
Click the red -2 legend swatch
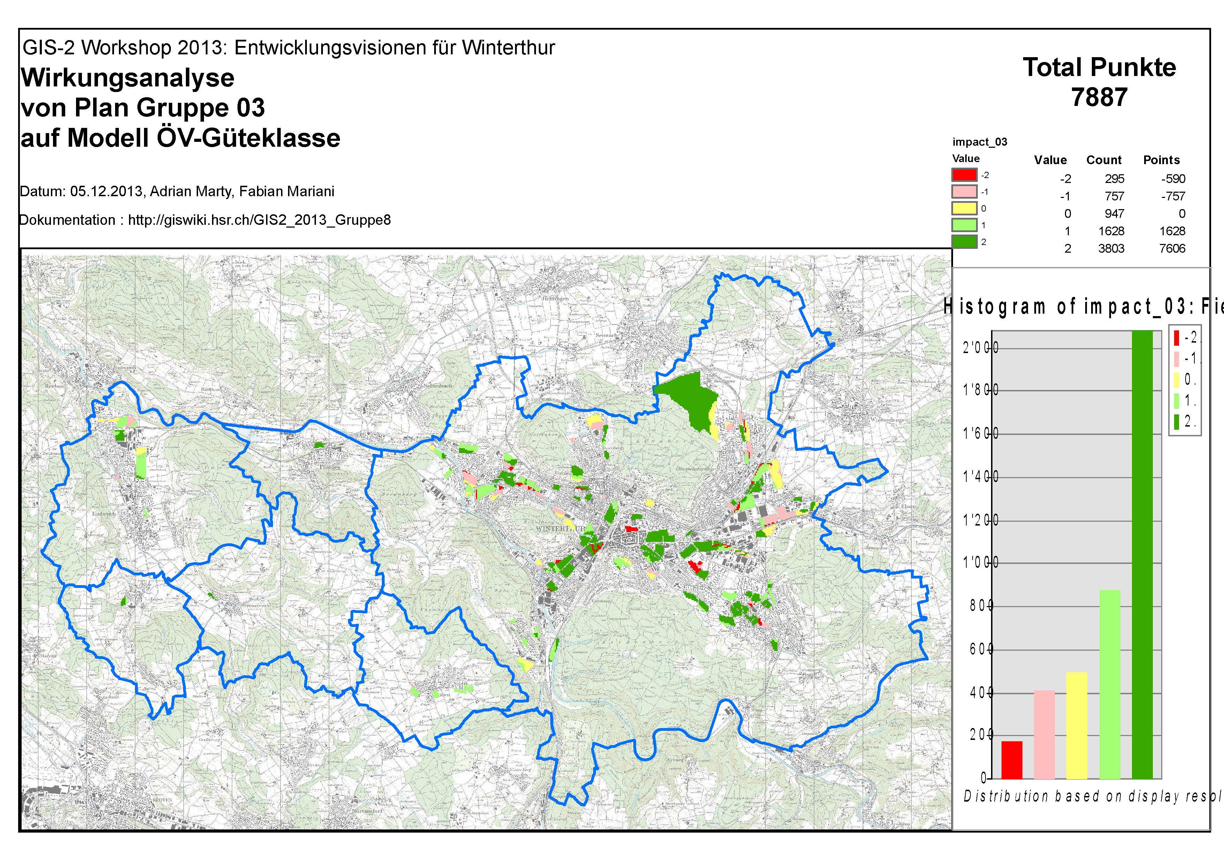coord(964,175)
